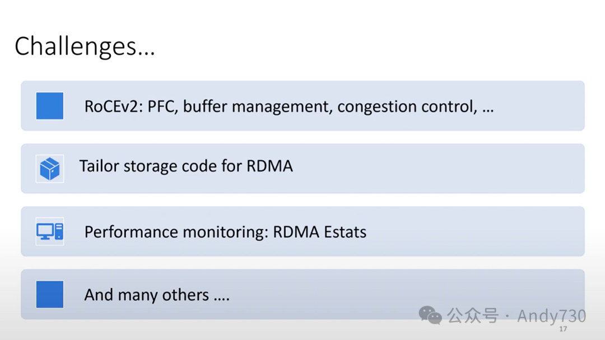Screen dimensions: 605x340
Task: Click RDMA in the Tailor storage line
Action: (x=269, y=166)
